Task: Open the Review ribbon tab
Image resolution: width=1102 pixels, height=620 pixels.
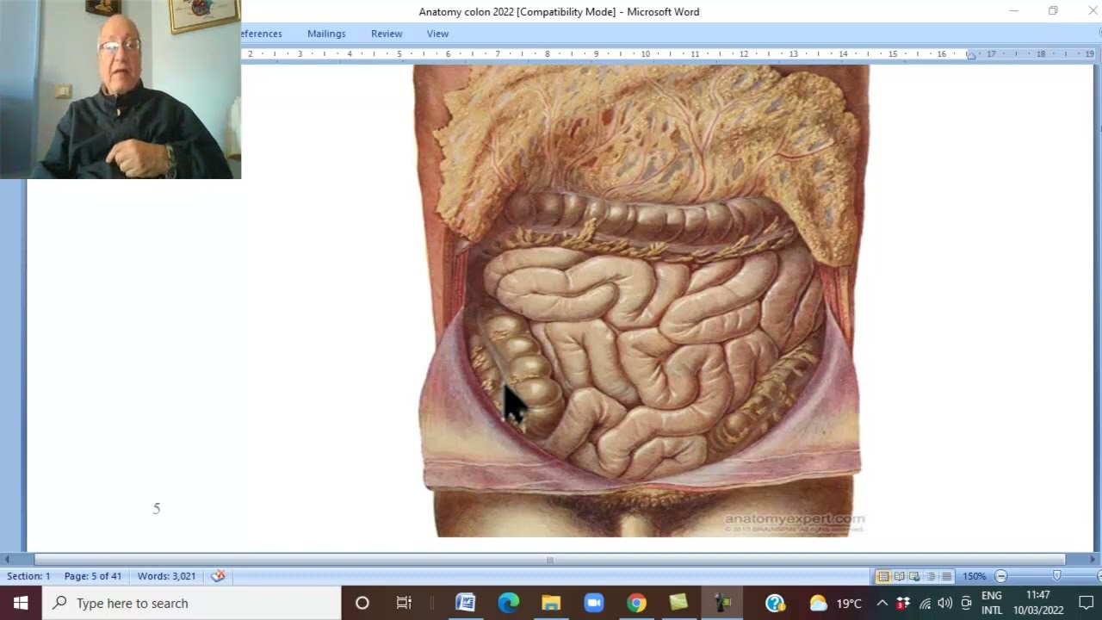Action: click(387, 34)
